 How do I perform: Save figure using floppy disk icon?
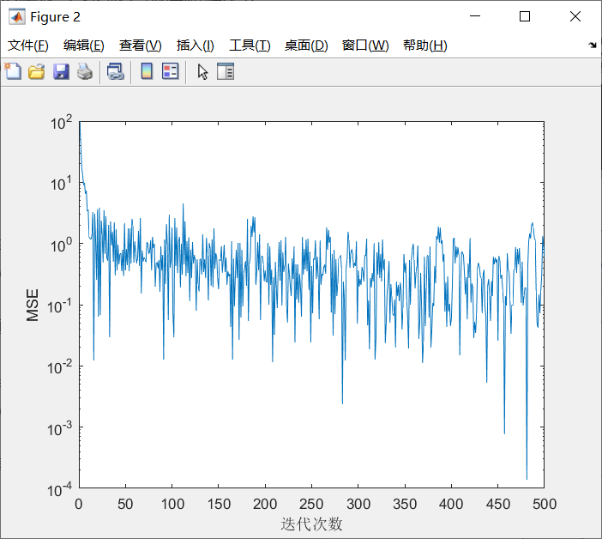tap(61, 71)
